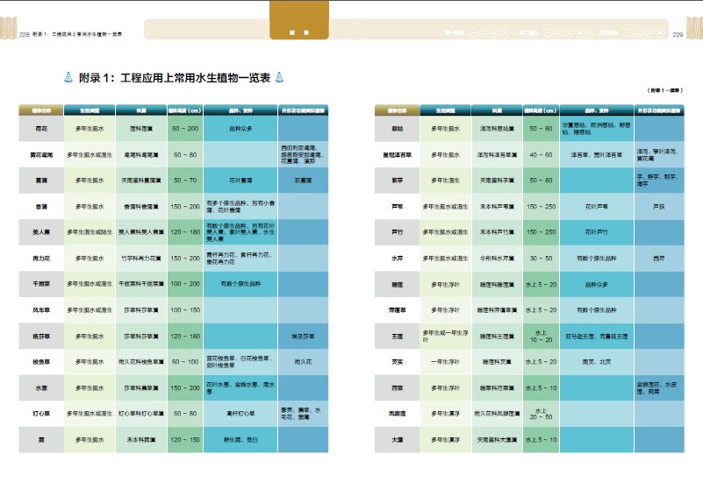Click the 埃及莎草 cell in 纸莎草 row
This screenshot has width=703, height=483.
302,336
